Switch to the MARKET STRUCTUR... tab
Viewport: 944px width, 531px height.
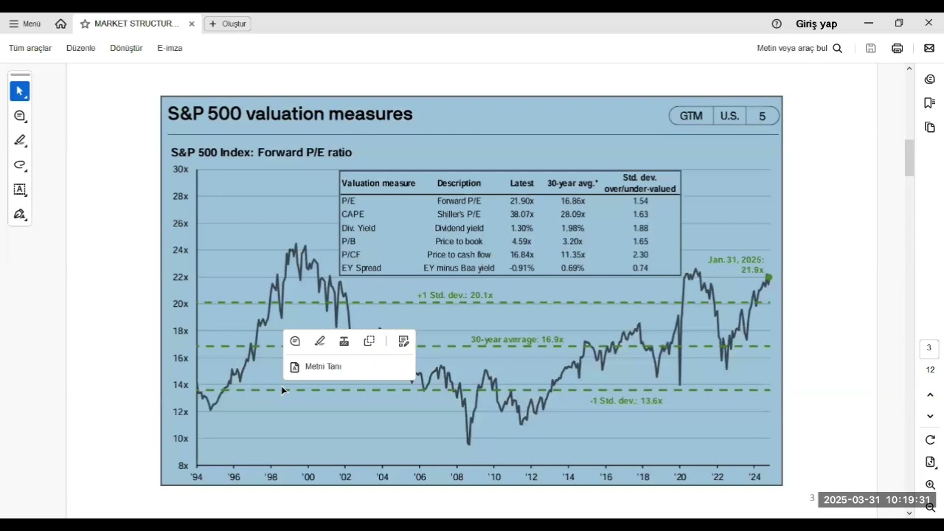pyautogui.click(x=136, y=24)
